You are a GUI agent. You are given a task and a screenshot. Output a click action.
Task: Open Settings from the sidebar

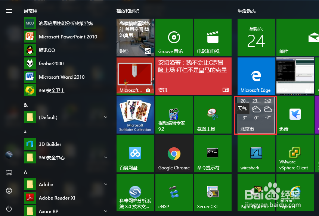tap(9, 191)
